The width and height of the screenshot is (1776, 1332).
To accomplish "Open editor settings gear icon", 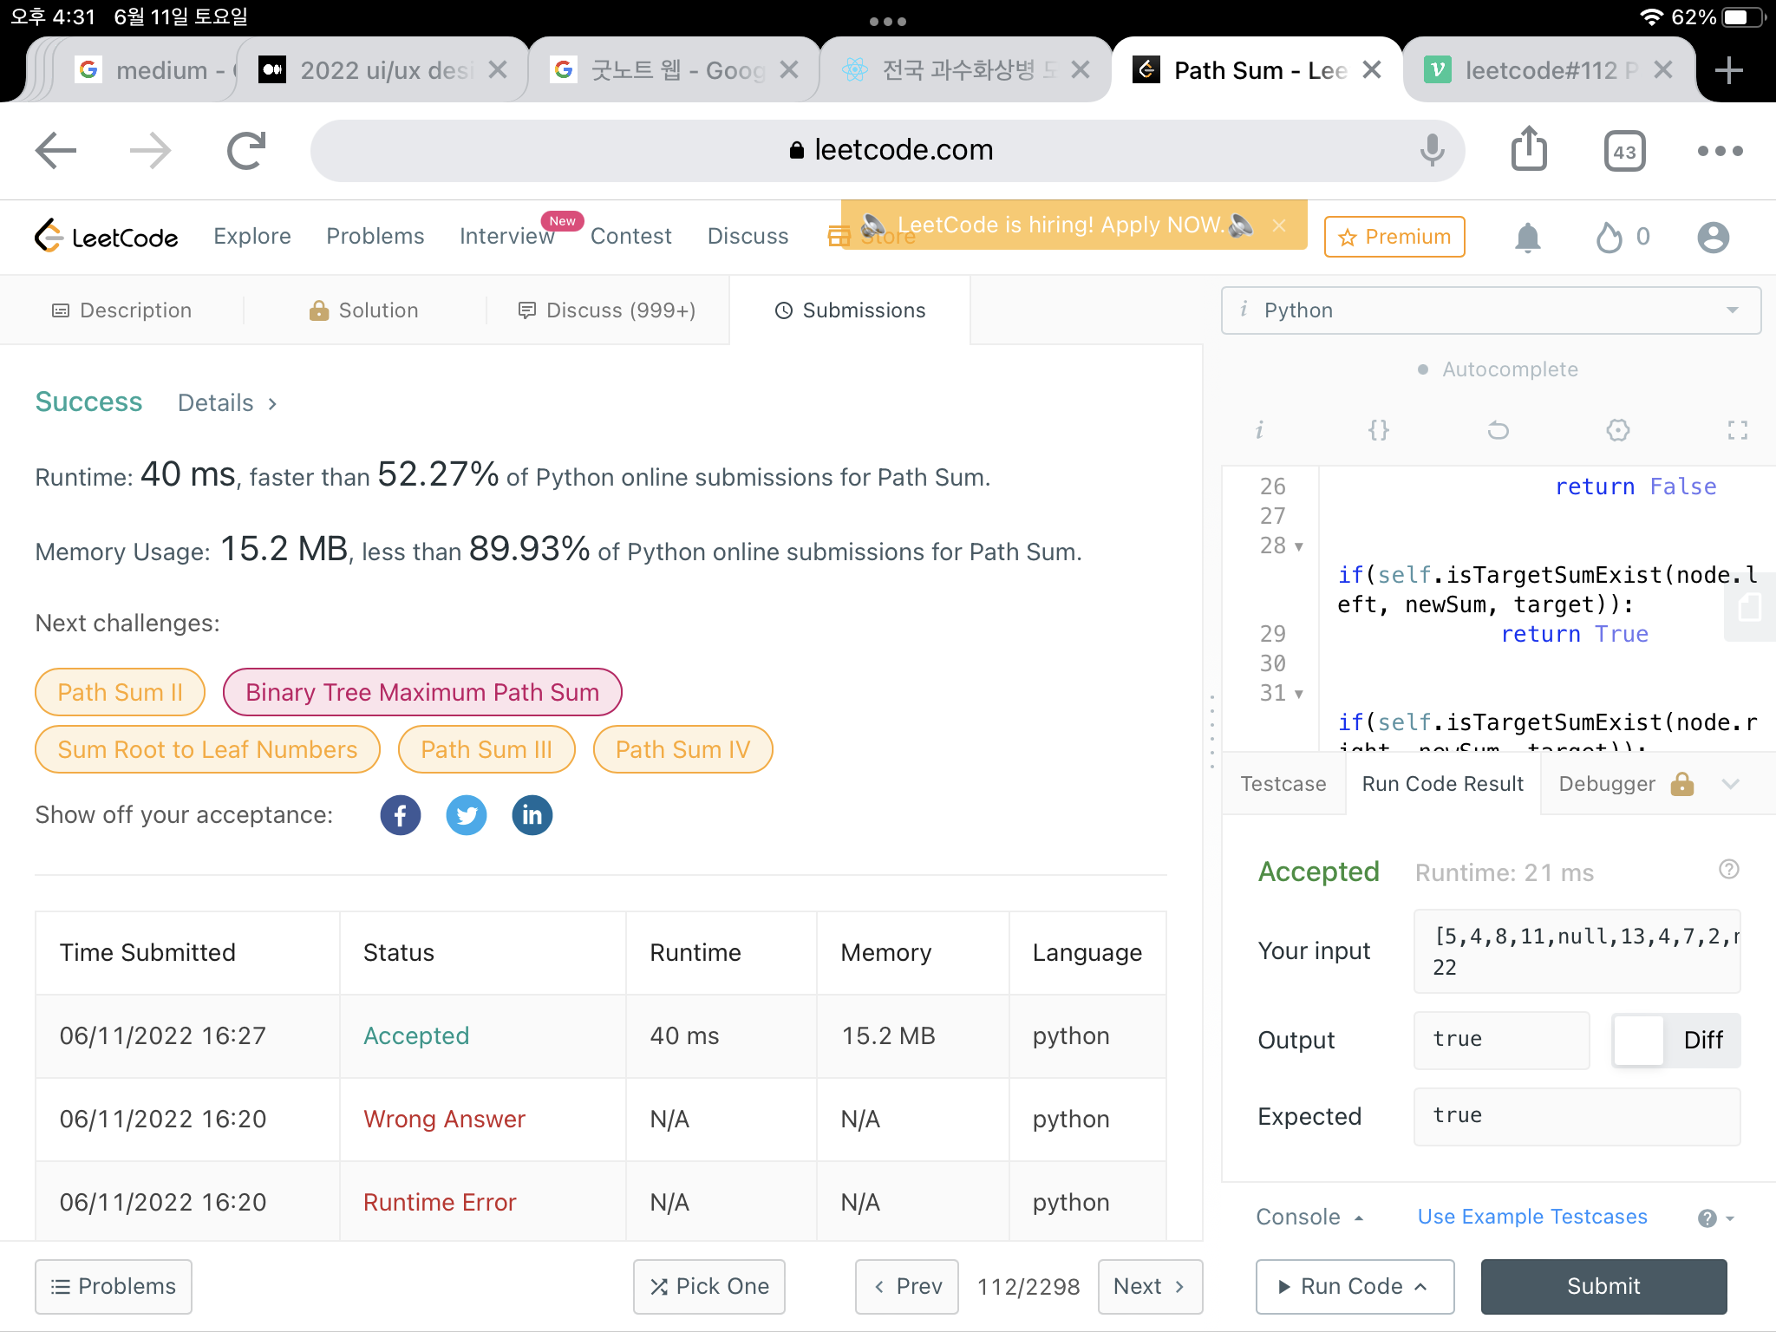I will pyautogui.click(x=1617, y=430).
